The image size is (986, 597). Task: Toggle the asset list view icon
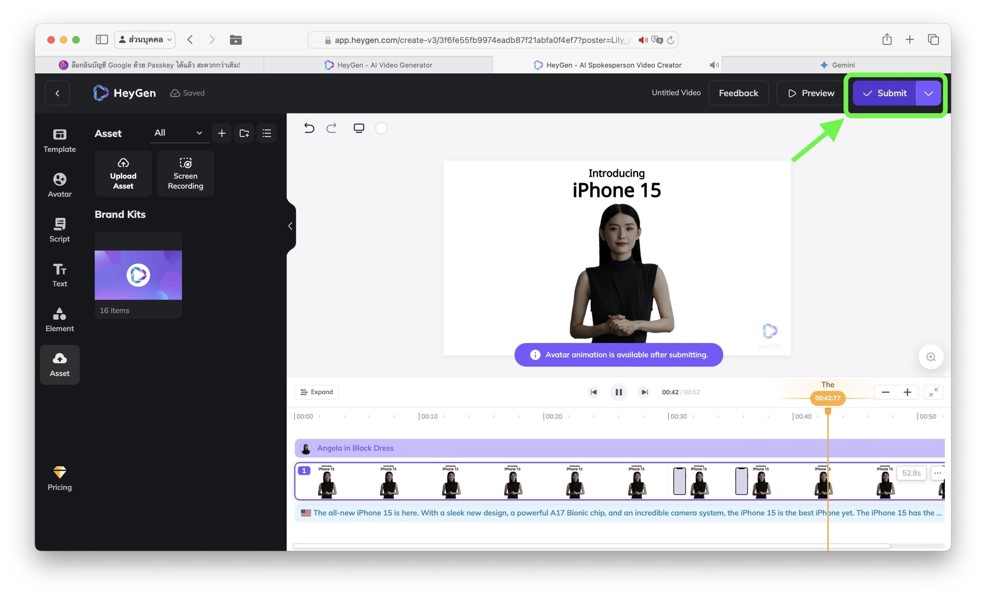click(x=267, y=133)
